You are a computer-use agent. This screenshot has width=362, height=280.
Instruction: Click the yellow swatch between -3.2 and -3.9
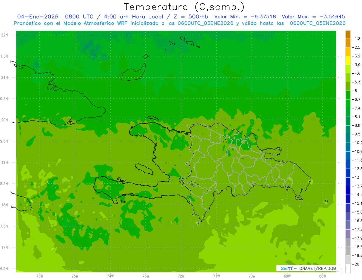(348, 60)
